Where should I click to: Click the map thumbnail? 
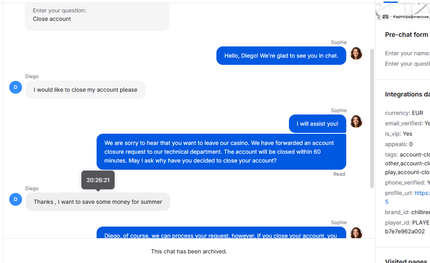403,11
